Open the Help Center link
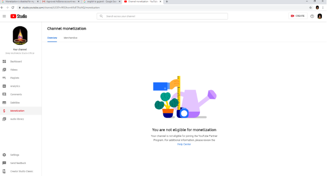 pos(184,144)
